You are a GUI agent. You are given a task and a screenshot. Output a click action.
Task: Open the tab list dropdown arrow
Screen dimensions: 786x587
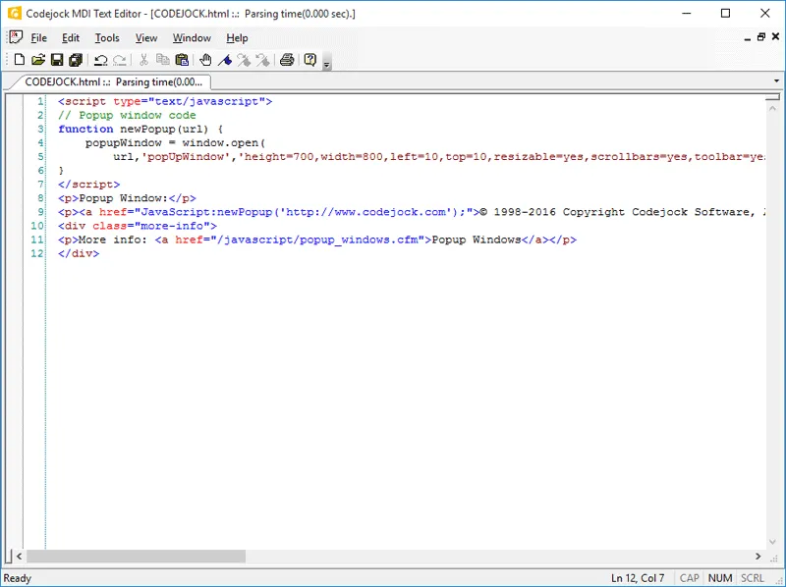(776, 80)
